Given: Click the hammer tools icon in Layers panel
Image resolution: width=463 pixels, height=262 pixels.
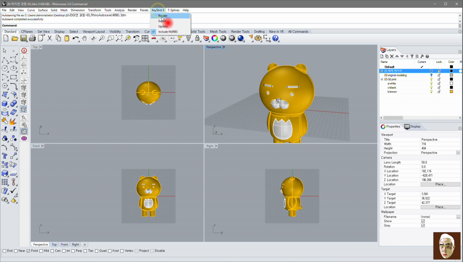Looking at the screenshot, I should click(422, 56).
